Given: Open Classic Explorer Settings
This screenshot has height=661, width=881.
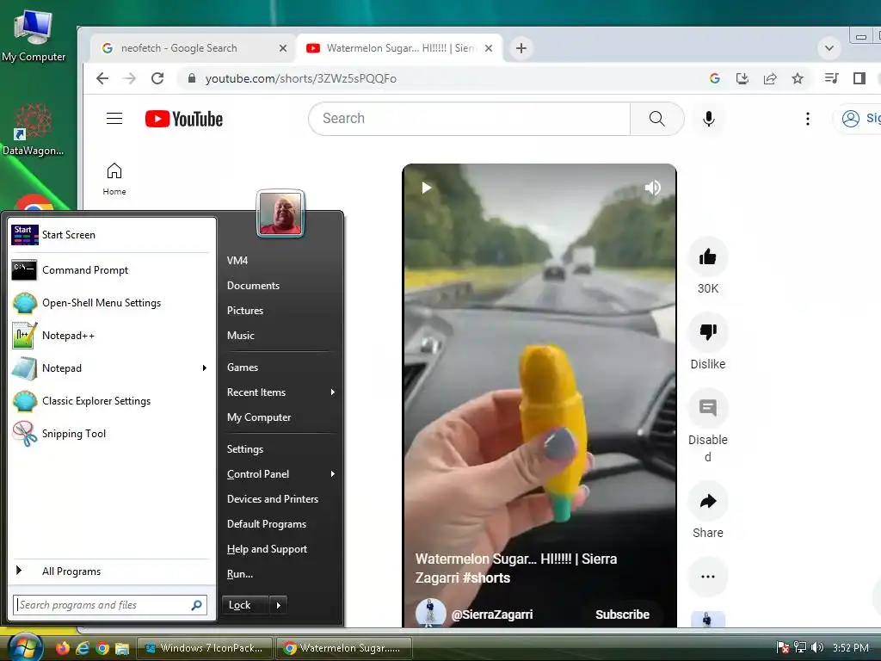Looking at the screenshot, I should coord(110,401).
